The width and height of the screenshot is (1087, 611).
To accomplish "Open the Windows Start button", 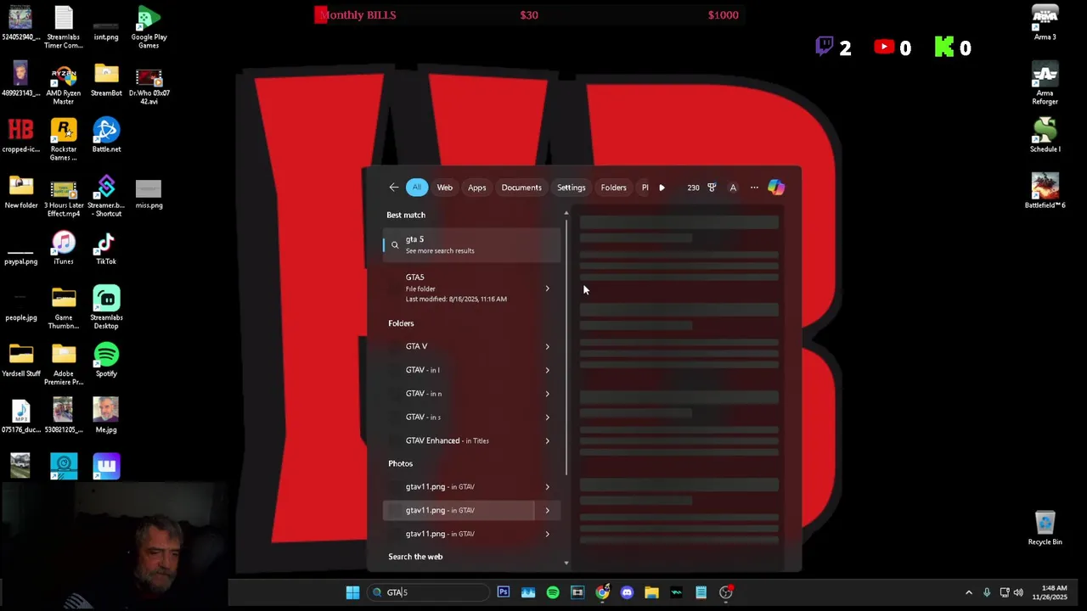I will point(352,592).
